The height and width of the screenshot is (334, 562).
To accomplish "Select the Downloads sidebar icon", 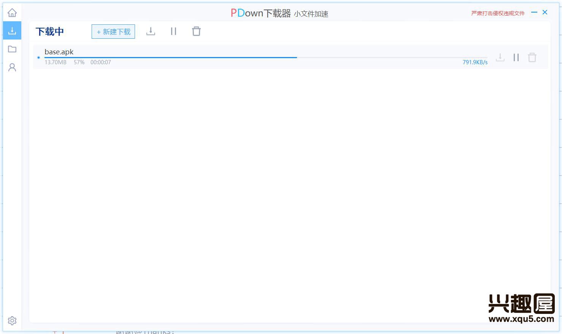I will tap(12, 31).
